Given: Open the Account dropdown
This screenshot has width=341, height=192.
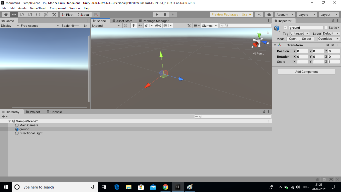Looking at the screenshot, I should (285, 14).
